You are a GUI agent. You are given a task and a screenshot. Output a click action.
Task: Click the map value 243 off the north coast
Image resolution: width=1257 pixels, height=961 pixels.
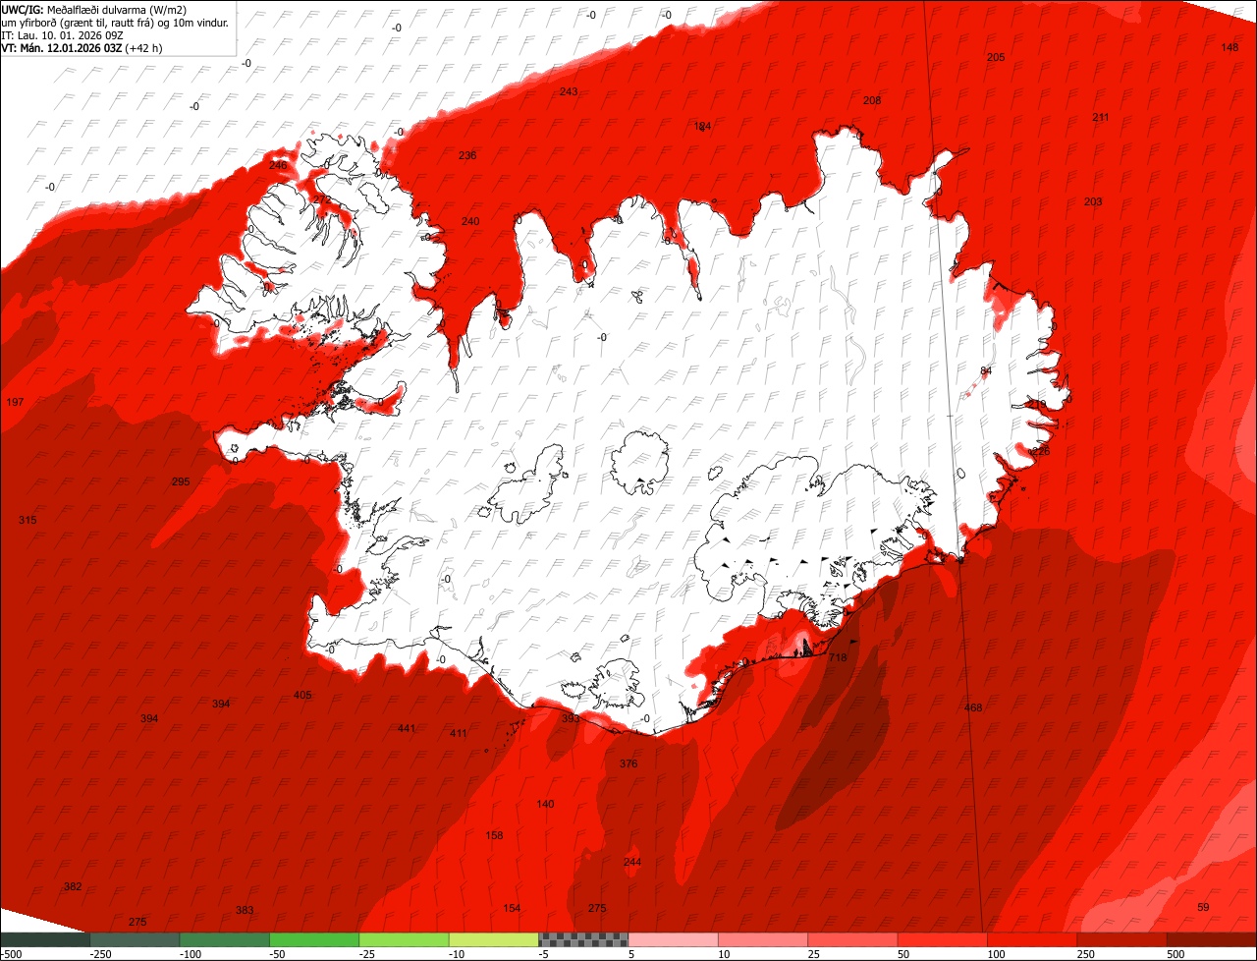[569, 91]
